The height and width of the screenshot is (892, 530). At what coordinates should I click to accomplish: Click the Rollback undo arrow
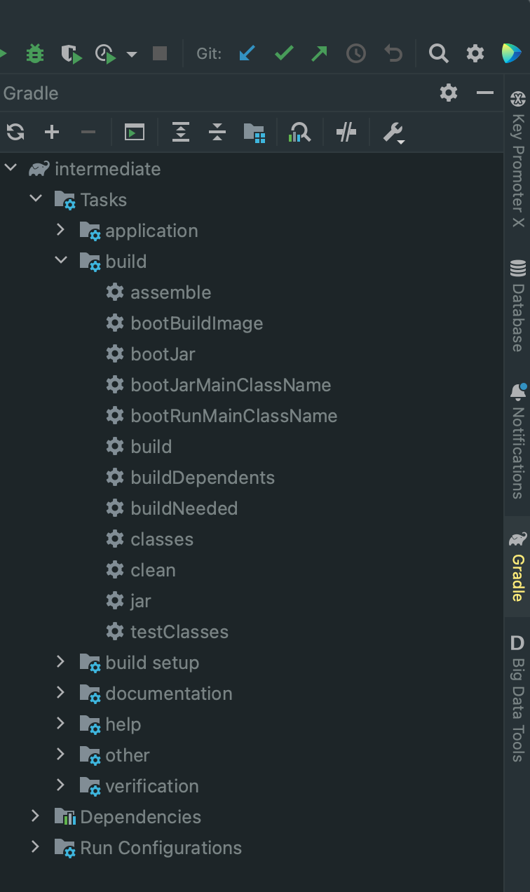394,53
